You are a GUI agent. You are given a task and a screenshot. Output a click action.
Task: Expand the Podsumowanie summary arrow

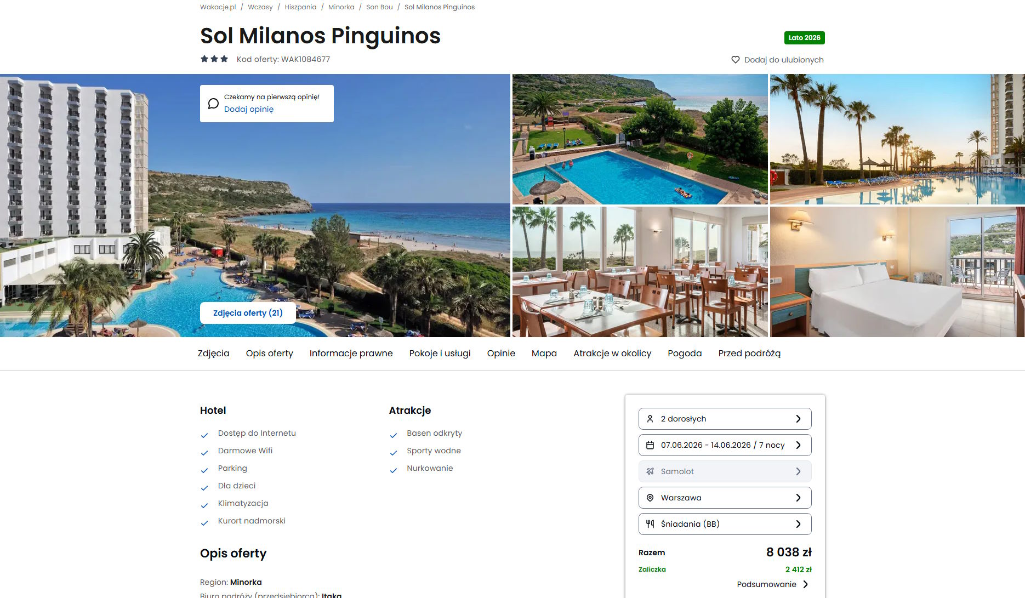point(805,584)
